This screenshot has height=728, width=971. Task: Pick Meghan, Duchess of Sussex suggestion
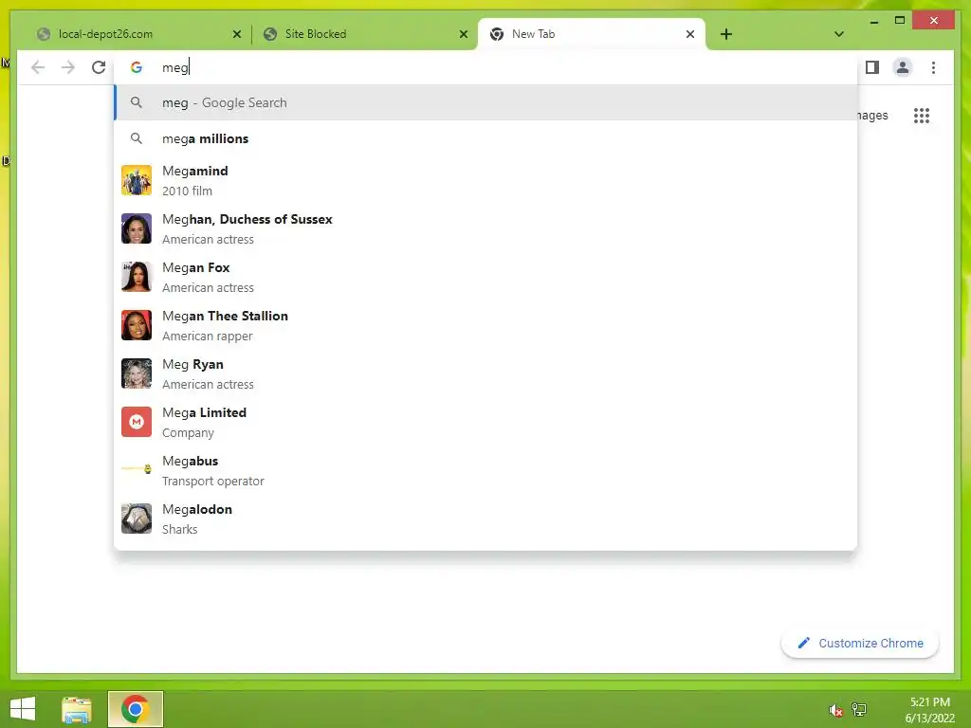pos(485,228)
